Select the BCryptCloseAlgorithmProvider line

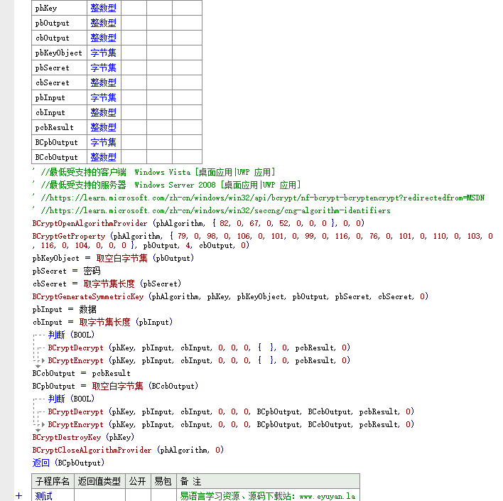(128, 450)
